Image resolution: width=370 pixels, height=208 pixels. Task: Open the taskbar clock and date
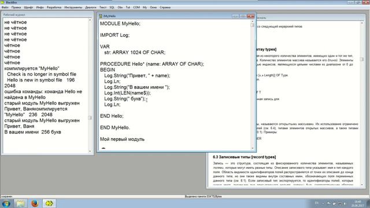[357, 203]
